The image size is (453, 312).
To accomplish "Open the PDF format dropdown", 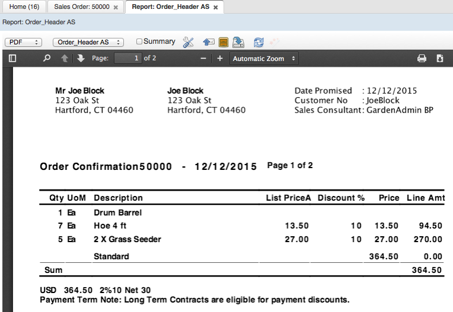I will 23,42.
